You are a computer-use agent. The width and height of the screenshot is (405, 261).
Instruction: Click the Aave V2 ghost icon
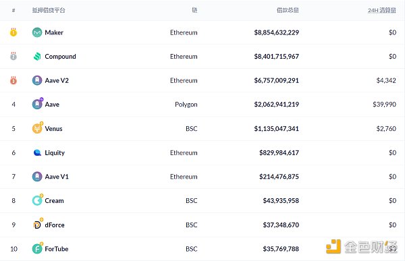(x=37, y=80)
